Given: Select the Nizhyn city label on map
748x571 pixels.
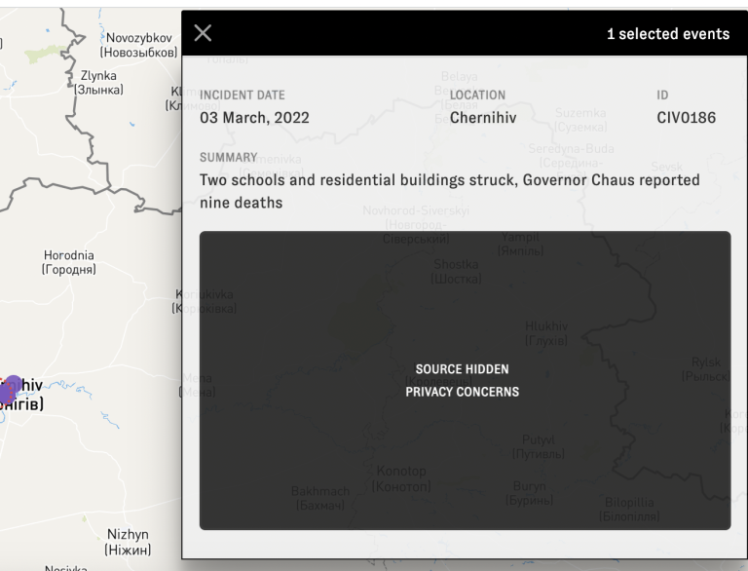Looking at the screenshot, I should (x=127, y=542).
